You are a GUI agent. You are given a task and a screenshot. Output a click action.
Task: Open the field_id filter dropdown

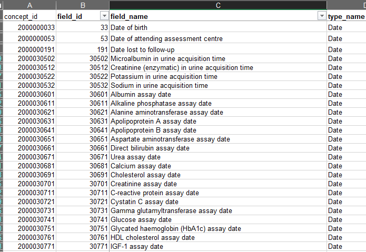point(104,16)
